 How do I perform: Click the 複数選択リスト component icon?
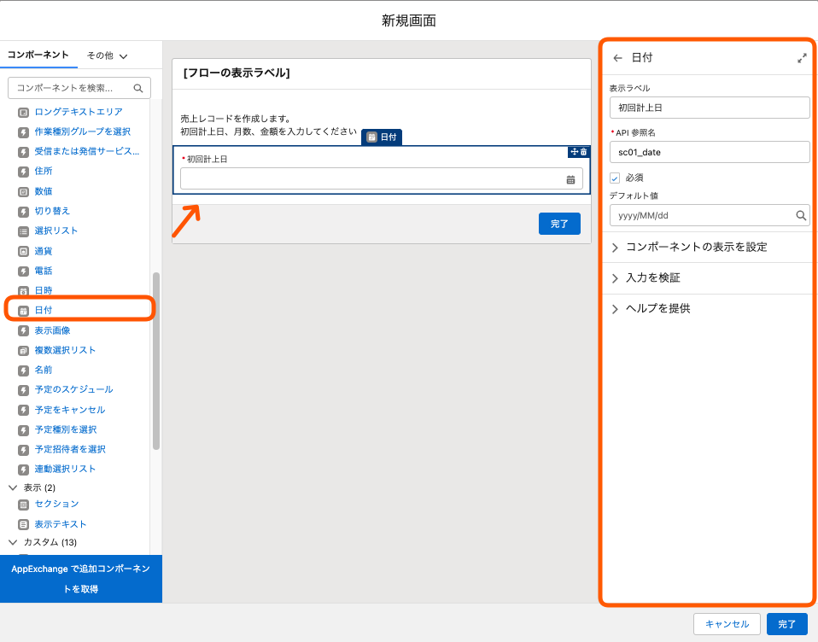point(23,351)
